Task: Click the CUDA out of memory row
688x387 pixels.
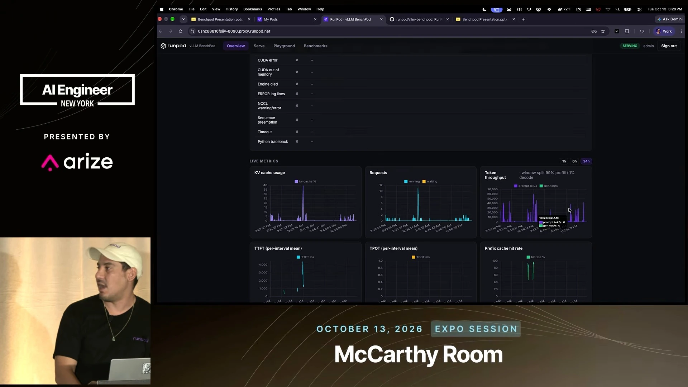Action: [421, 72]
